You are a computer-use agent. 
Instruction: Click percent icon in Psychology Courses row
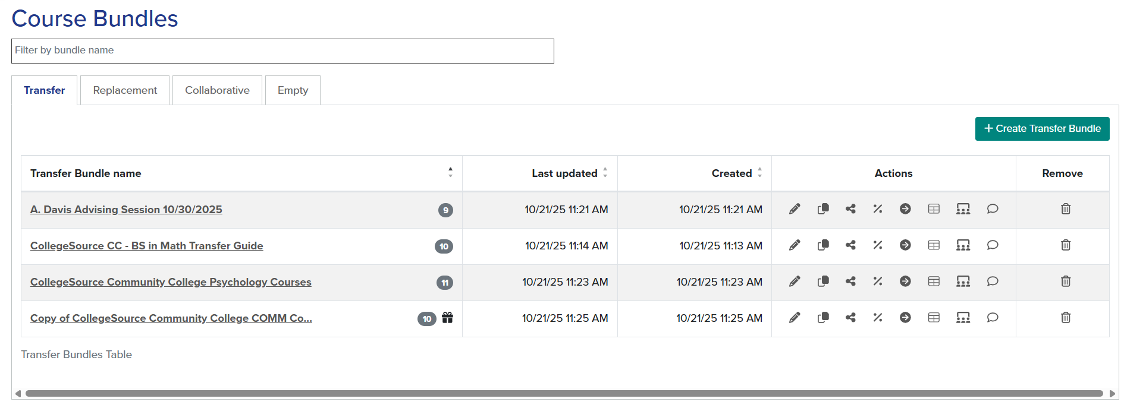(878, 281)
